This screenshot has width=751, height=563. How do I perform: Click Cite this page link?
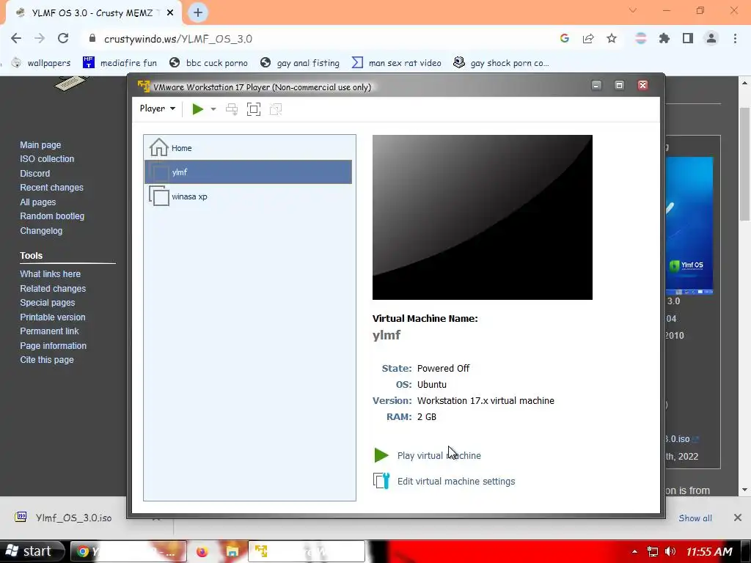pos(46,359)
